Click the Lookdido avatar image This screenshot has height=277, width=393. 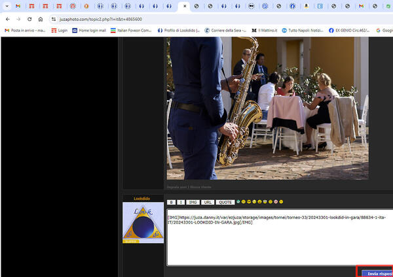[x=143, y=222]
